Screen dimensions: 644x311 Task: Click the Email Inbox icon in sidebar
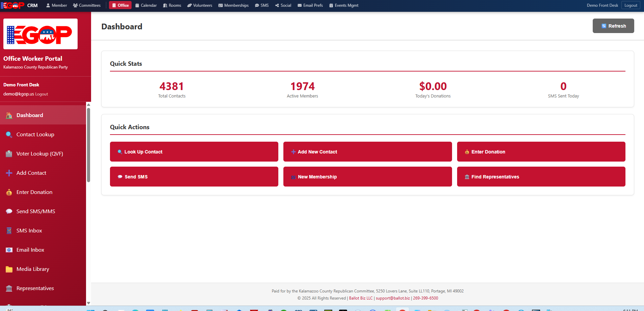(30, 250)
